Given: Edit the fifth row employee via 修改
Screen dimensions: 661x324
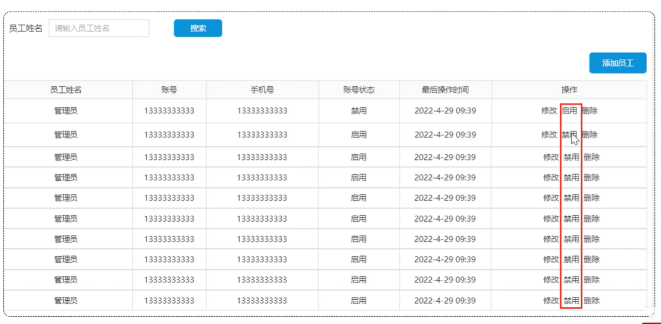Looking at the screenshot, I should pos(551,198).
